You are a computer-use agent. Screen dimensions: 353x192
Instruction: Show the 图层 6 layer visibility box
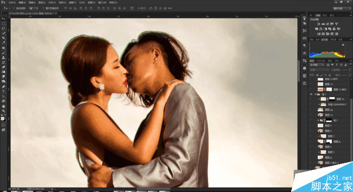coord(311,147)
